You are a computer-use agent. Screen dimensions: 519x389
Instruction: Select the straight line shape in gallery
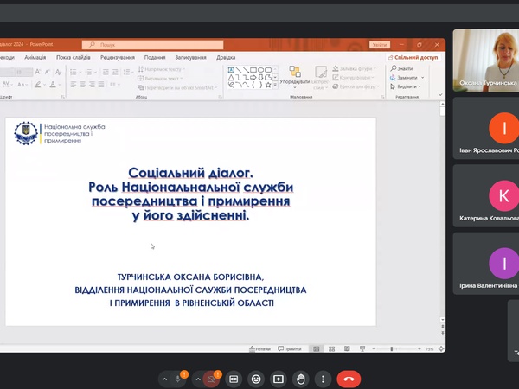(239, 70)
